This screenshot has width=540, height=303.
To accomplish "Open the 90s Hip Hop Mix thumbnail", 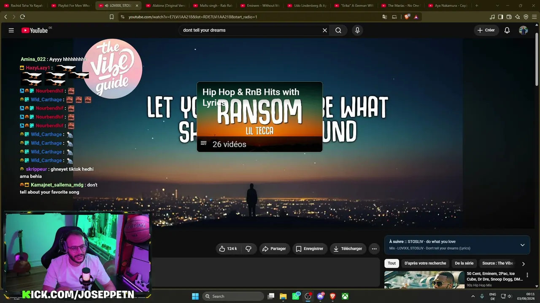I will [x=424, y=279].
